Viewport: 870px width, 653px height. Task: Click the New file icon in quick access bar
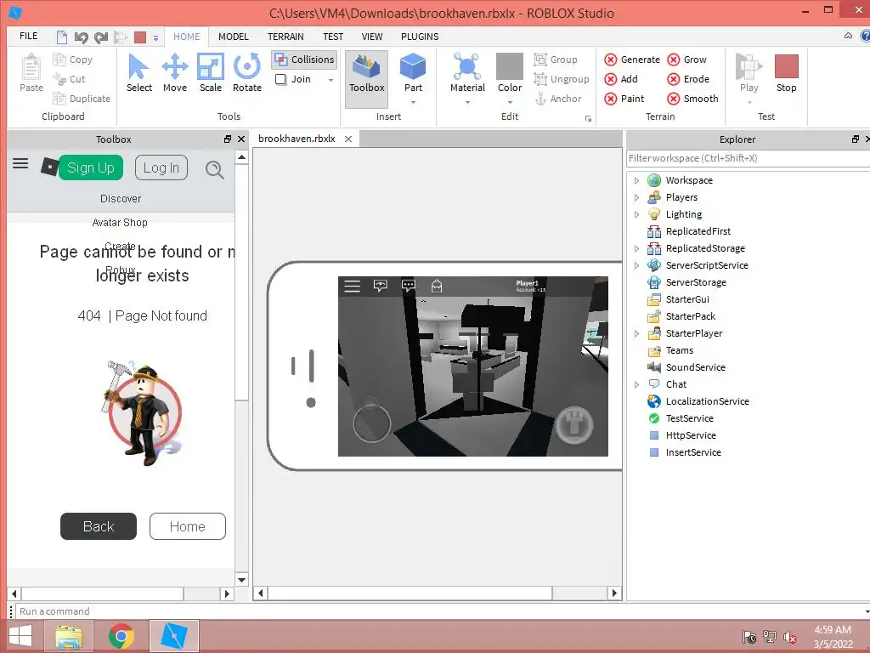61,37
